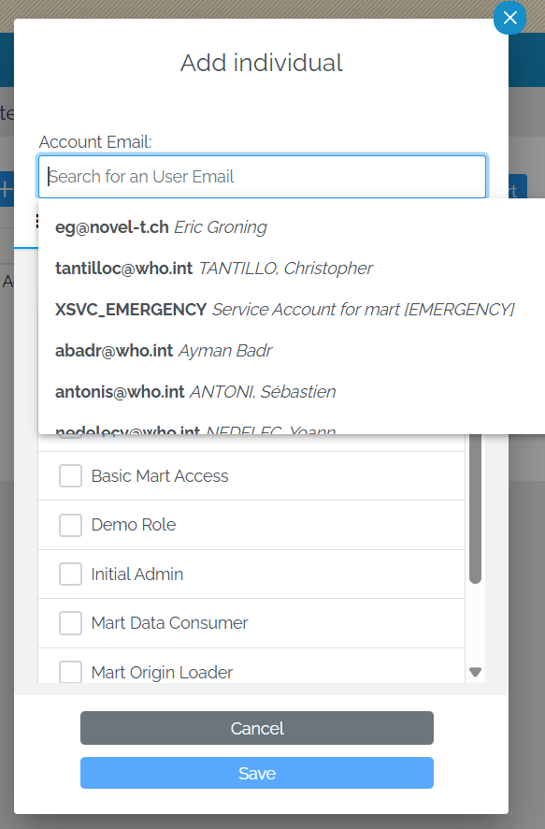Click the Account Email search field

pyautogui.click(x=262, y=176)
